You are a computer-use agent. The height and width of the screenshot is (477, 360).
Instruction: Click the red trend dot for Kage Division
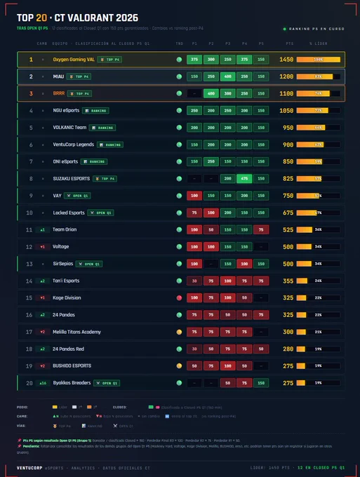point(179,298)
